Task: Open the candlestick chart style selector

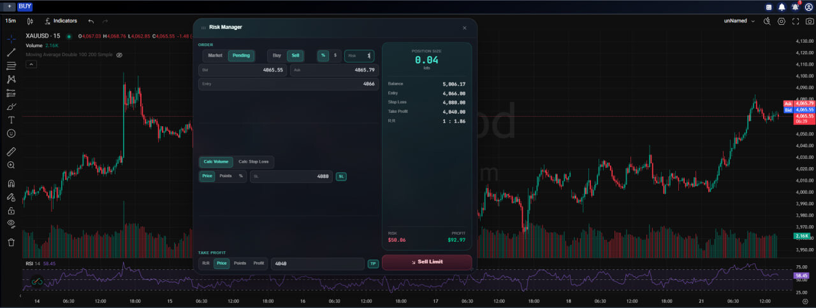Action: [x=30, y=21]
